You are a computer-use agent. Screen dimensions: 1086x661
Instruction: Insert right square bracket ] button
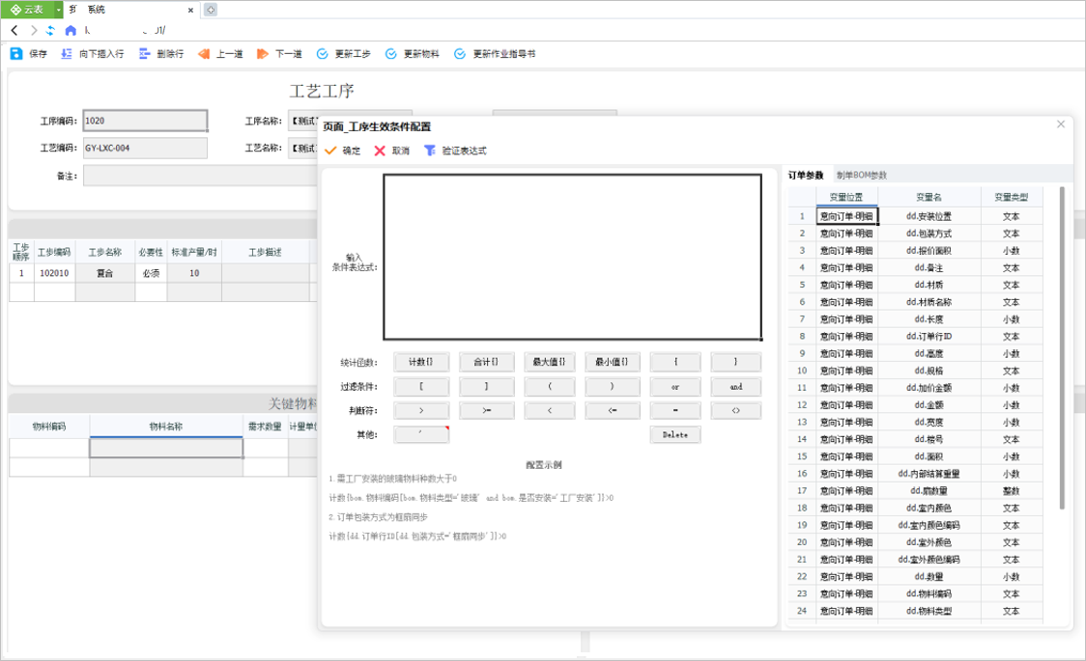tap(486, 387)
